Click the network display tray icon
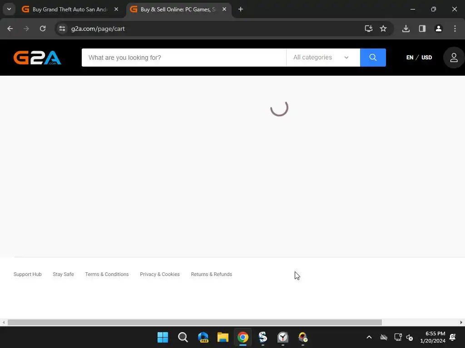The height and width of the screenshot is (348, 465). [x=398, y=337]
